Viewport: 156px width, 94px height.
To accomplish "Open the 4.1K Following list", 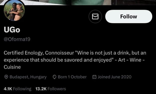I will tap(17, 89).
